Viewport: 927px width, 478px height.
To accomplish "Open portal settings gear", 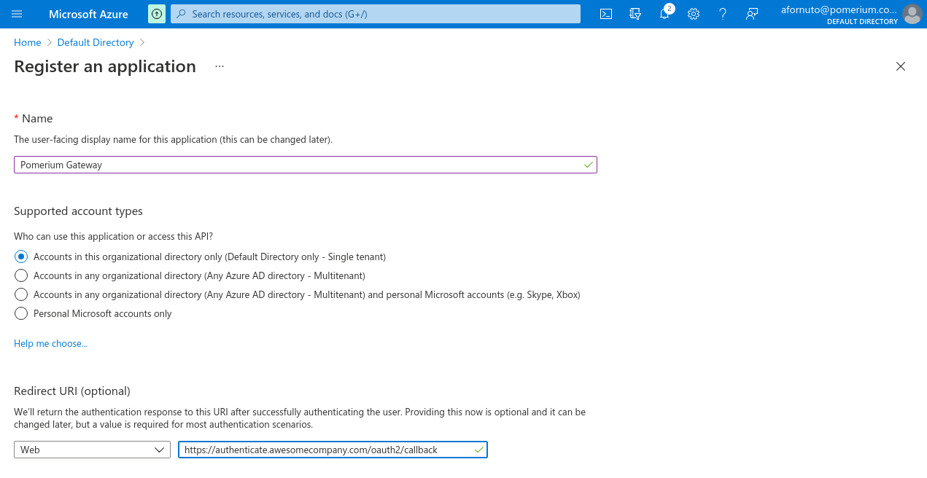I will tap(694, 14).
